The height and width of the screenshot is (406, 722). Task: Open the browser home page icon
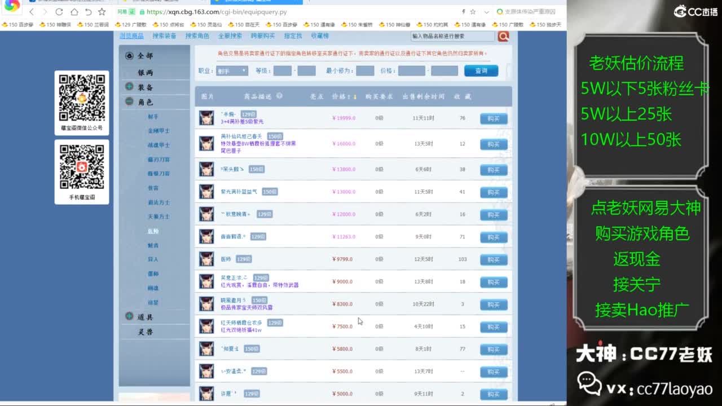coord(74,12)
